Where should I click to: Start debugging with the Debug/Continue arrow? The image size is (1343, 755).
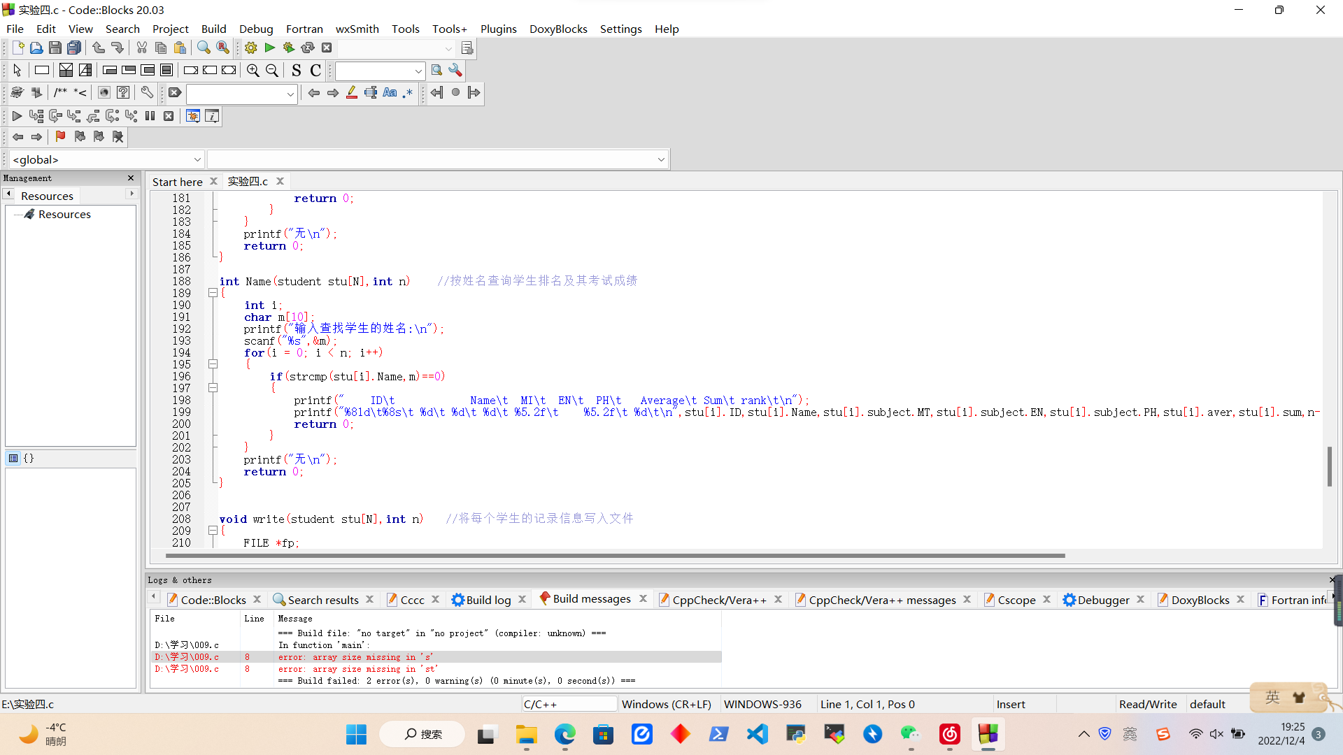[x=17, y=116]
